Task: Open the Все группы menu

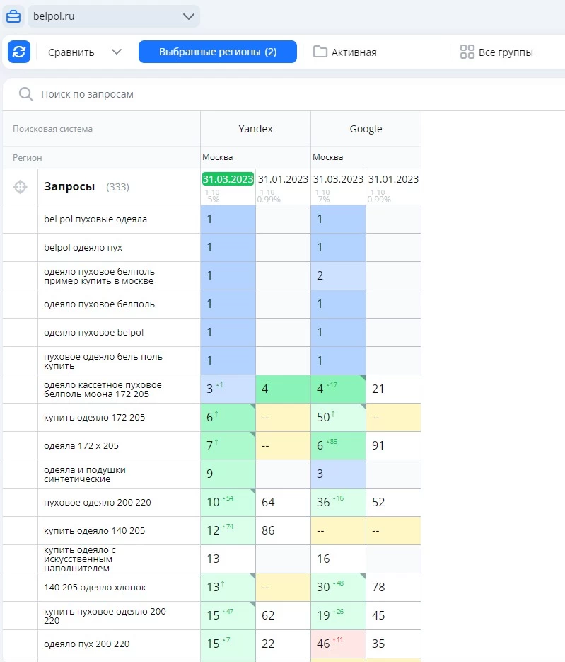Action: 505,52
